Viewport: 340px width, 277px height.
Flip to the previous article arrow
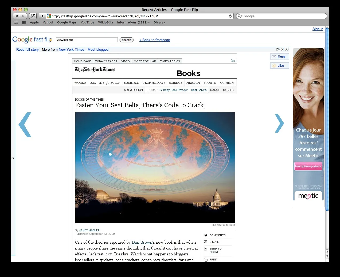tap(25, 125)
